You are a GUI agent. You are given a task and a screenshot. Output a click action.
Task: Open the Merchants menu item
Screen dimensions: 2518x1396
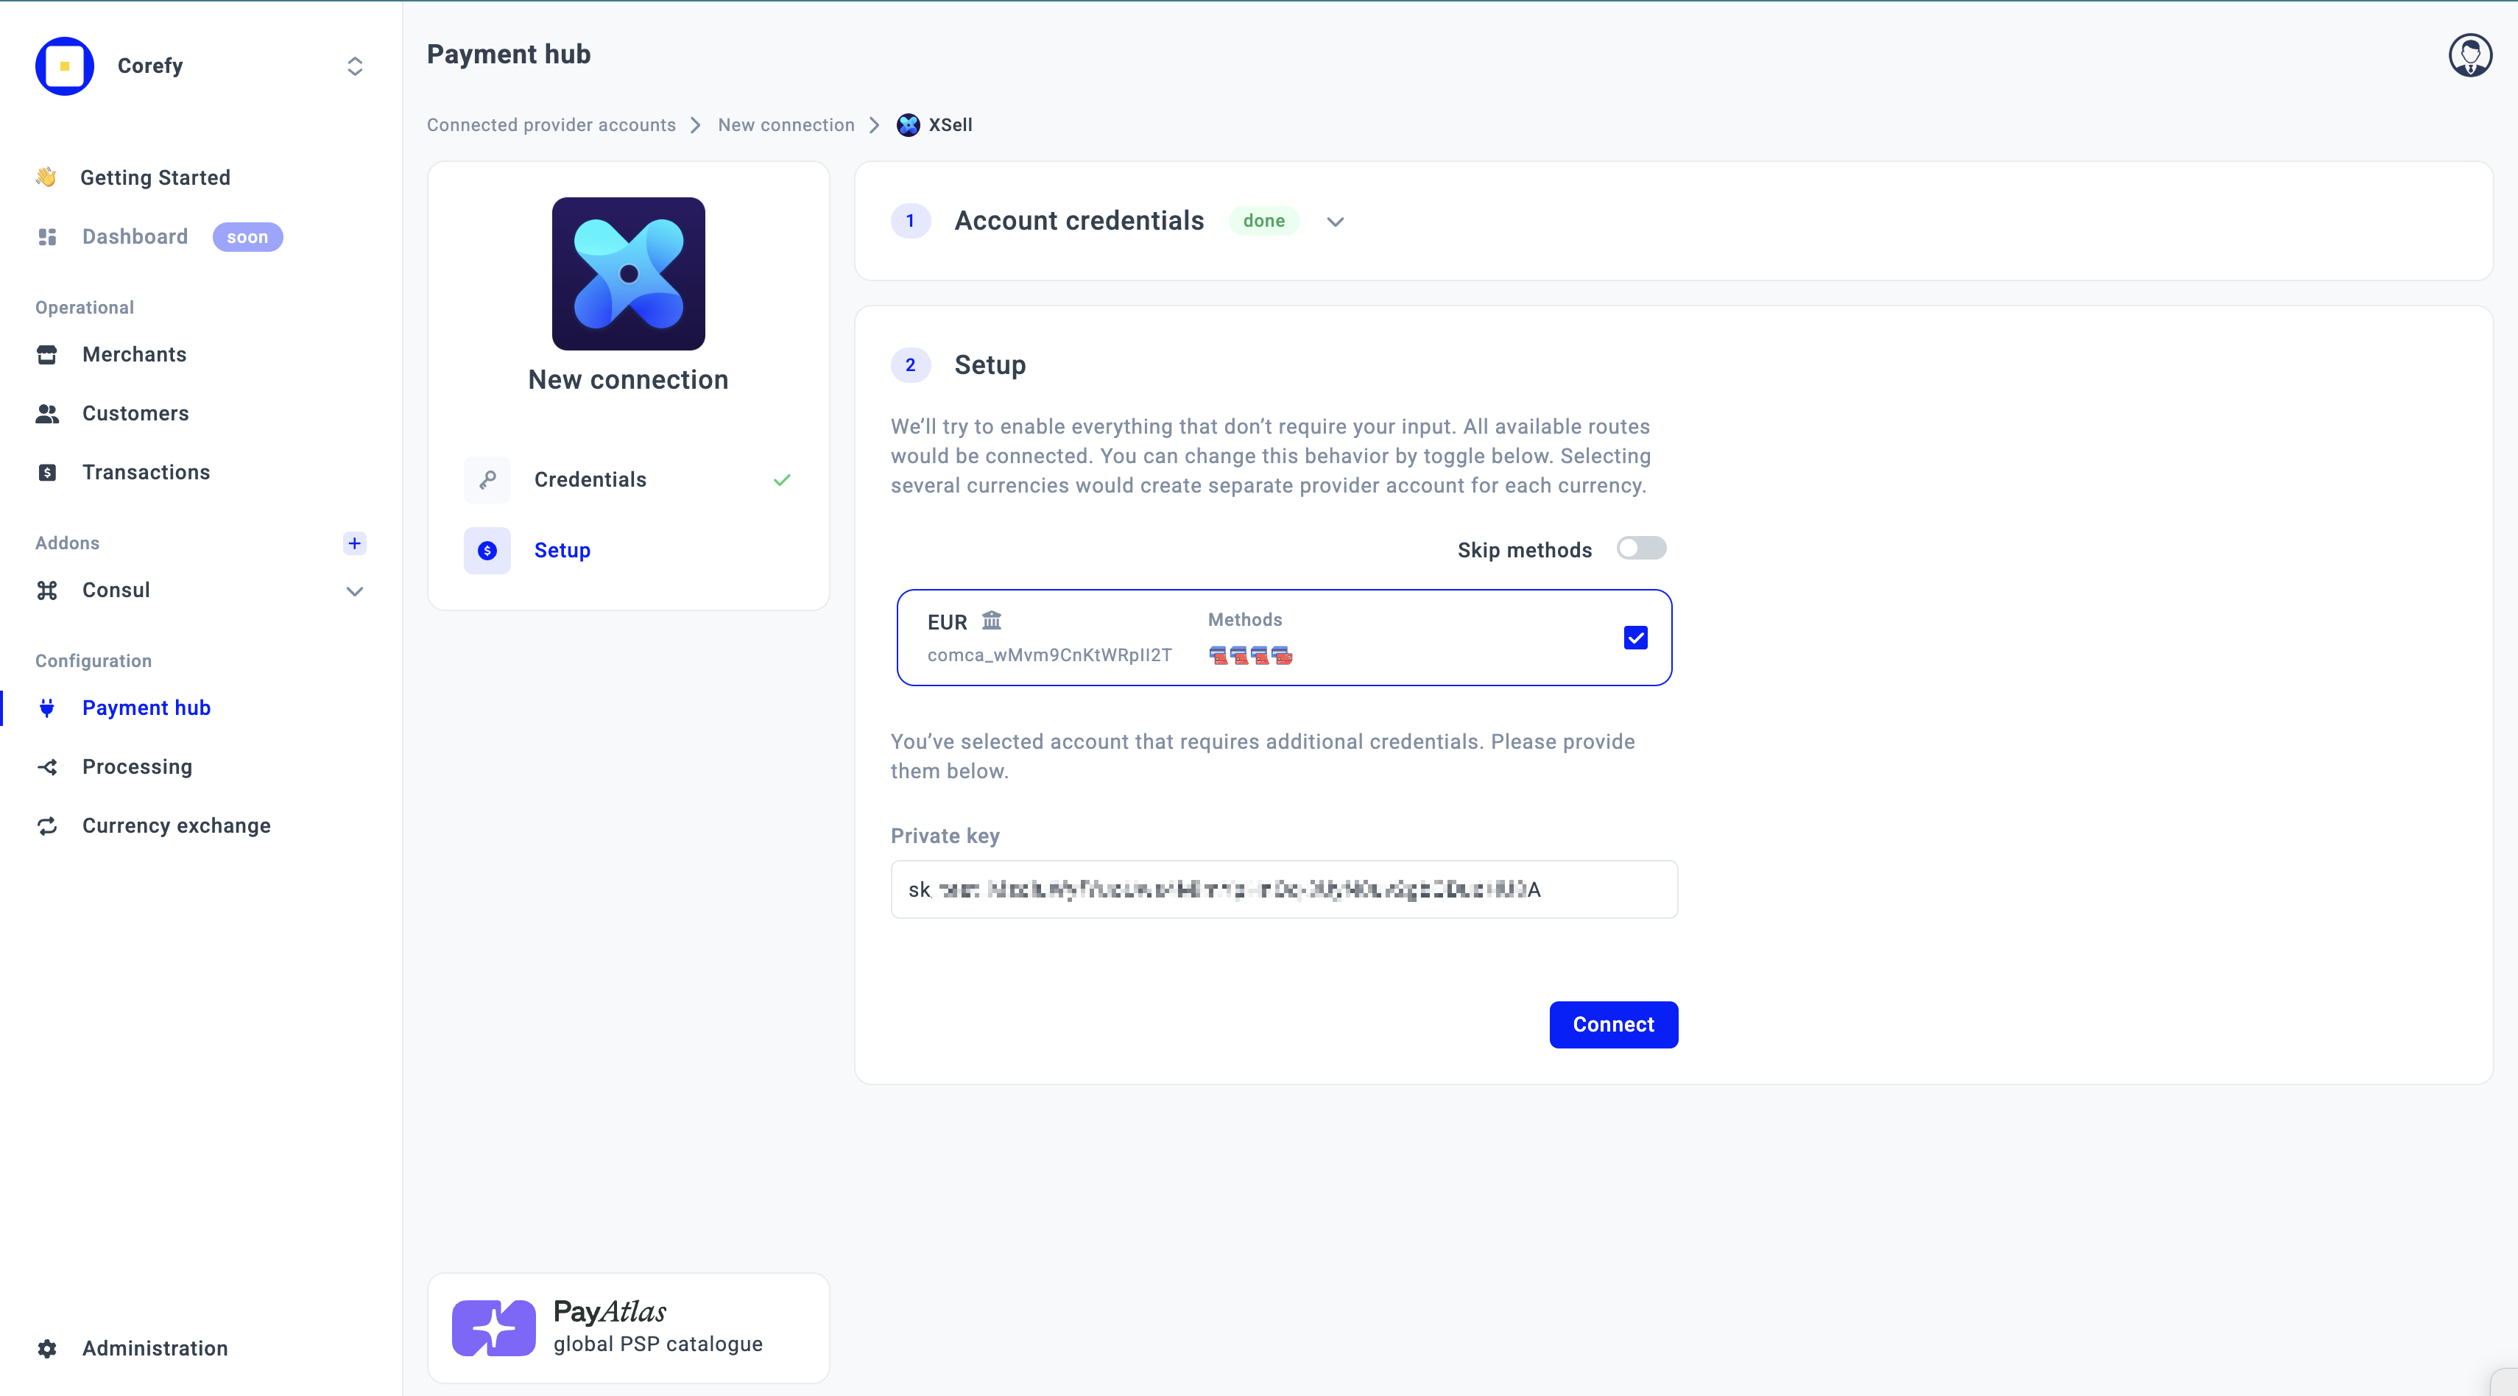[134, 354]
